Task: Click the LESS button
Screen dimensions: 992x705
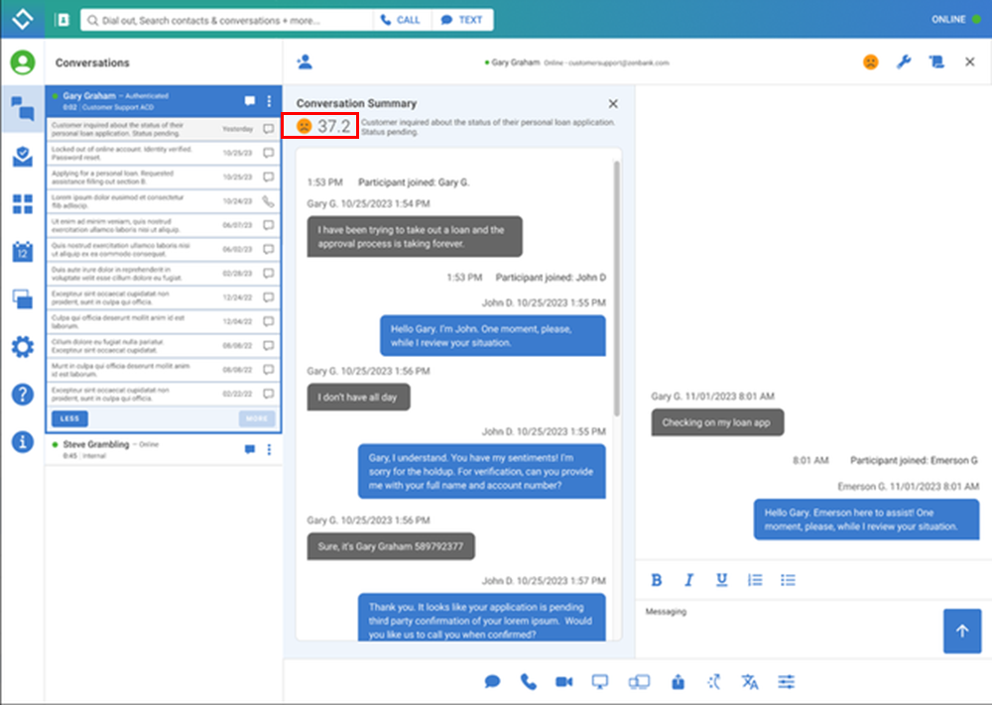Action: [x=69, y=419]
